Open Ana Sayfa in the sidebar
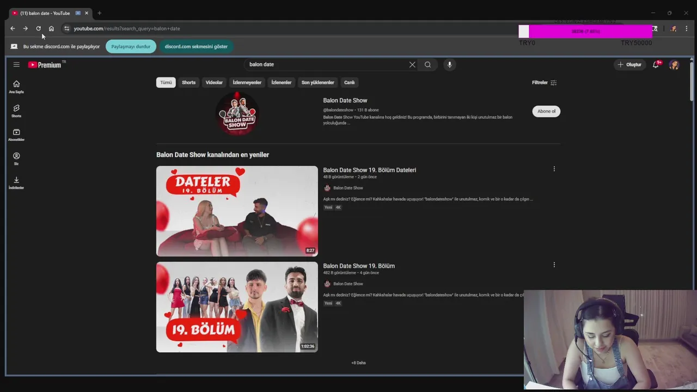The height and width of the screenshot is (392, 697). click(x=16, y=87)
